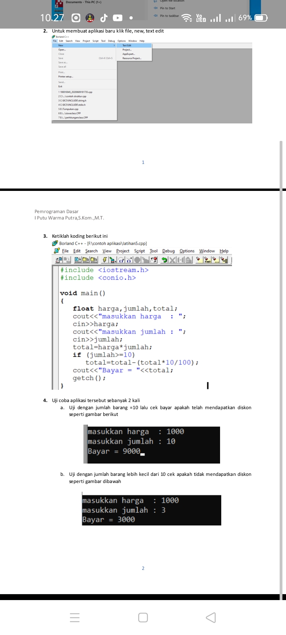Click the Options menu in code editor

click(187, 251)
